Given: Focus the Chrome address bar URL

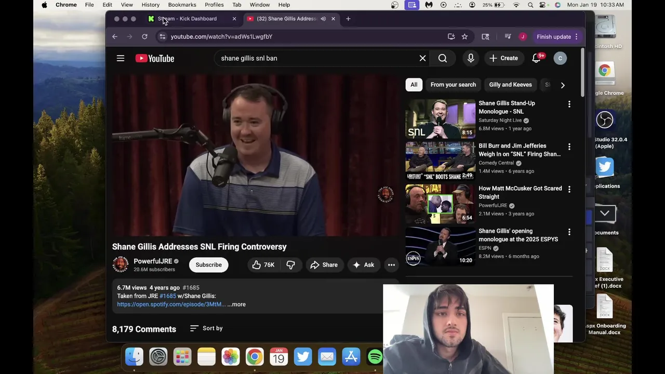Looking at the screenshot, I should point(222,36).
